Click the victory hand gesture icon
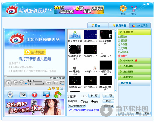The image size is (155, 122). 57,89
